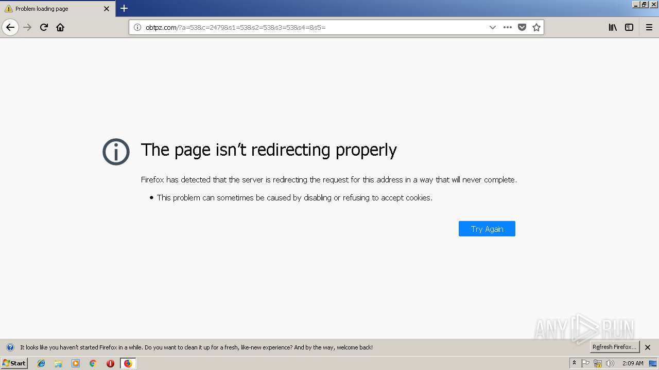Go back using the Back arrow button
The image size is (659, 370).
pos(10,27)
